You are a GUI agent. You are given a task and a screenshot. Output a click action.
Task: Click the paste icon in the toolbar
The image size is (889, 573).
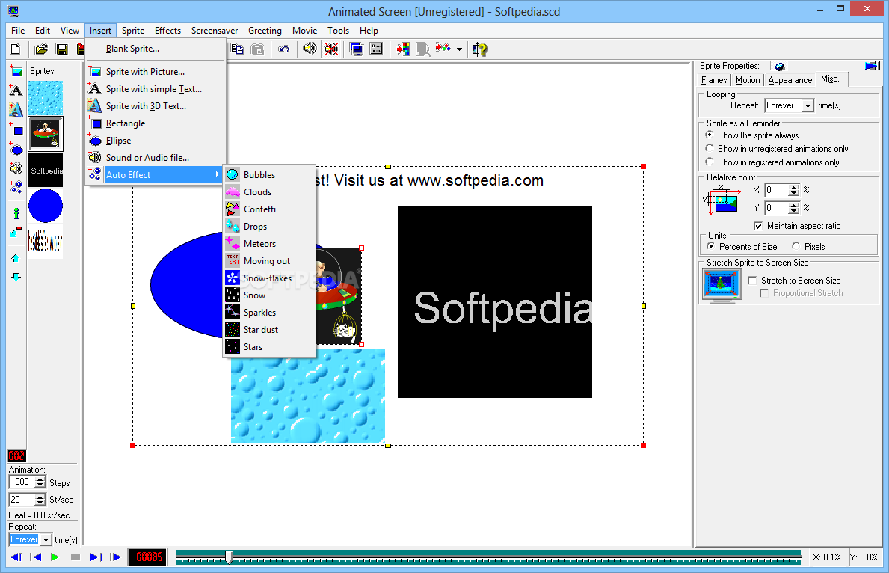tap(257, 49)
